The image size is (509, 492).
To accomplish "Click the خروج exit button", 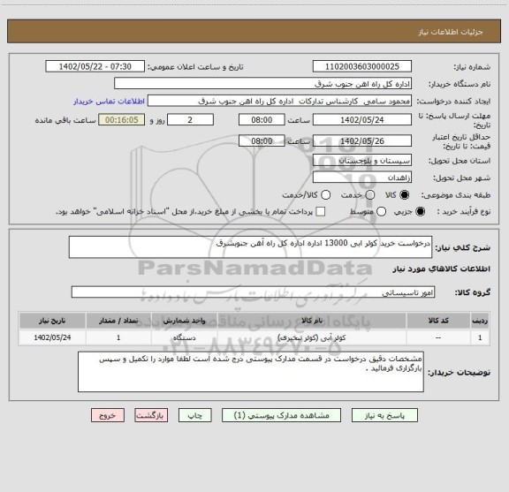I will pos(108,415).
